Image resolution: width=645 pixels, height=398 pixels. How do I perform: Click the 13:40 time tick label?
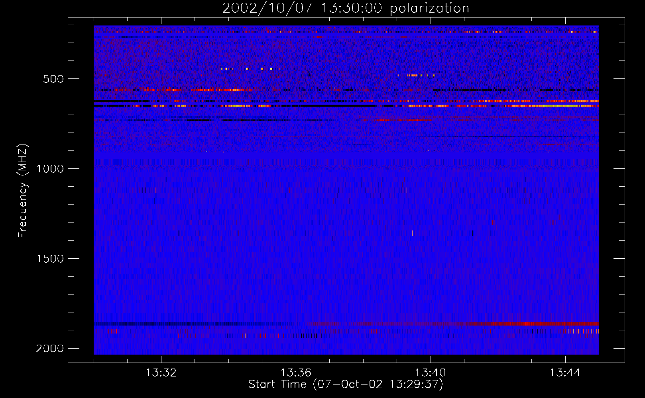pos(431,373)
